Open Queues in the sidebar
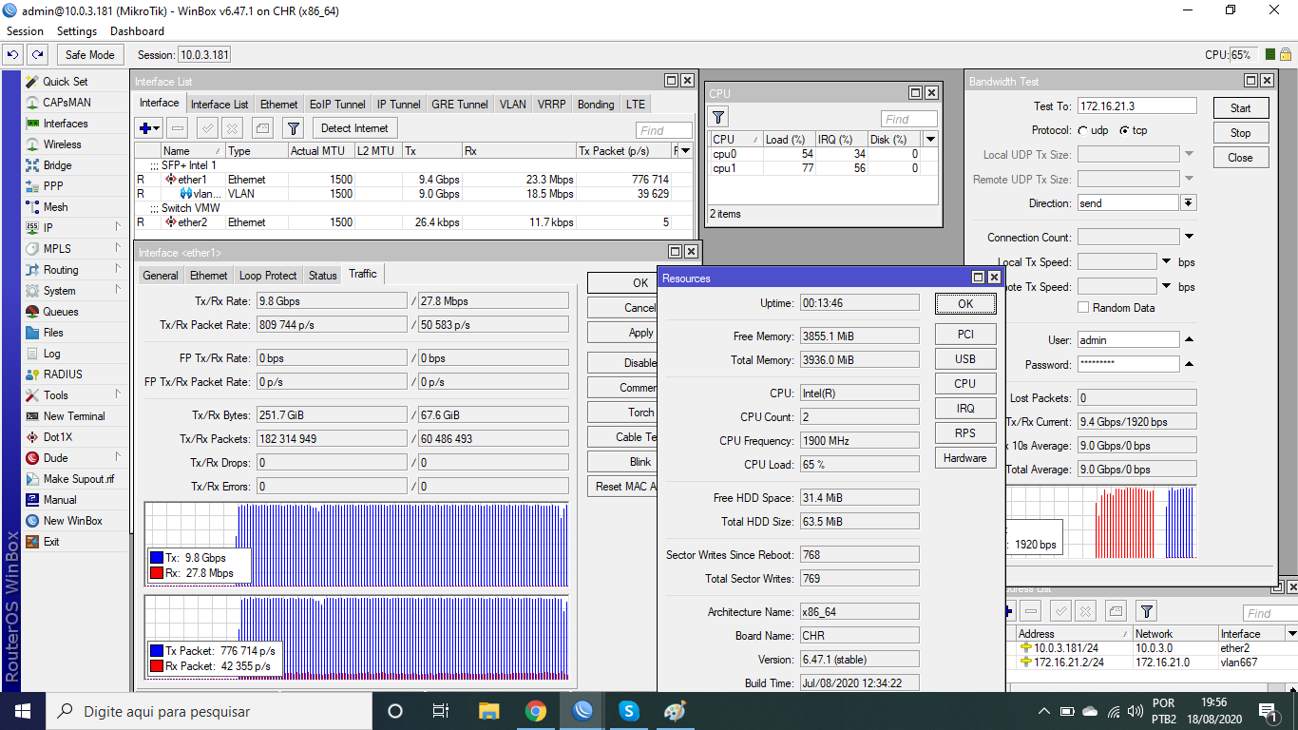This screenshot has height=730, width=1298. click(61, 312)
